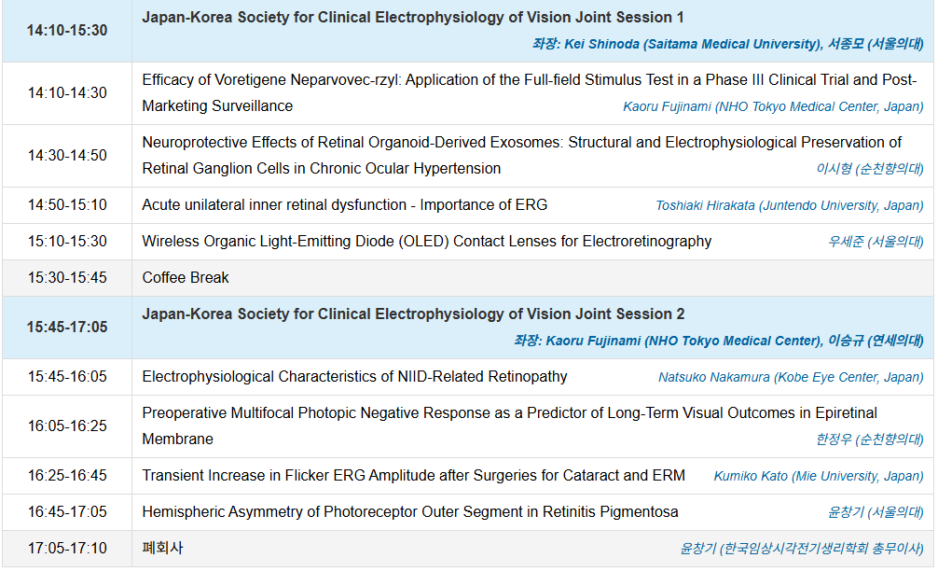Open the Wireless OLED Contact Lenses talk
Viewport: 938px width, 572px height.
click(x=426, y=242)
